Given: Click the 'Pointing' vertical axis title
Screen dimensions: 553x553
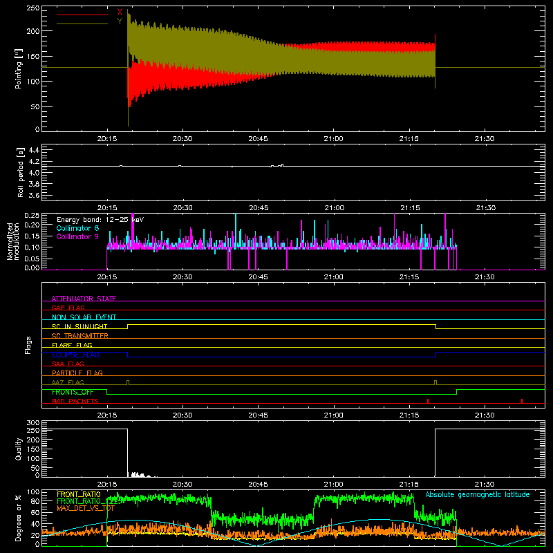Looking at the screenshot, I should (19, 68).
